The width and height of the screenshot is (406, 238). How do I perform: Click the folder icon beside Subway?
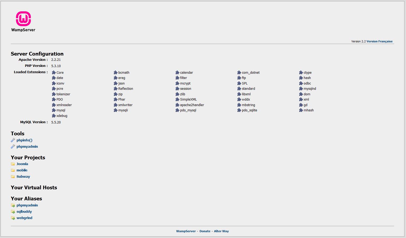[x=13, y=176]
